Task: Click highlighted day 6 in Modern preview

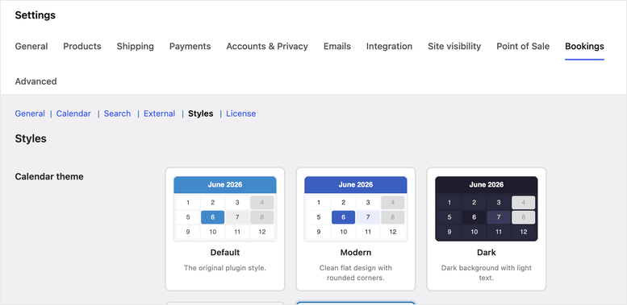Action: pyautogui.click(x=343, y=217)
